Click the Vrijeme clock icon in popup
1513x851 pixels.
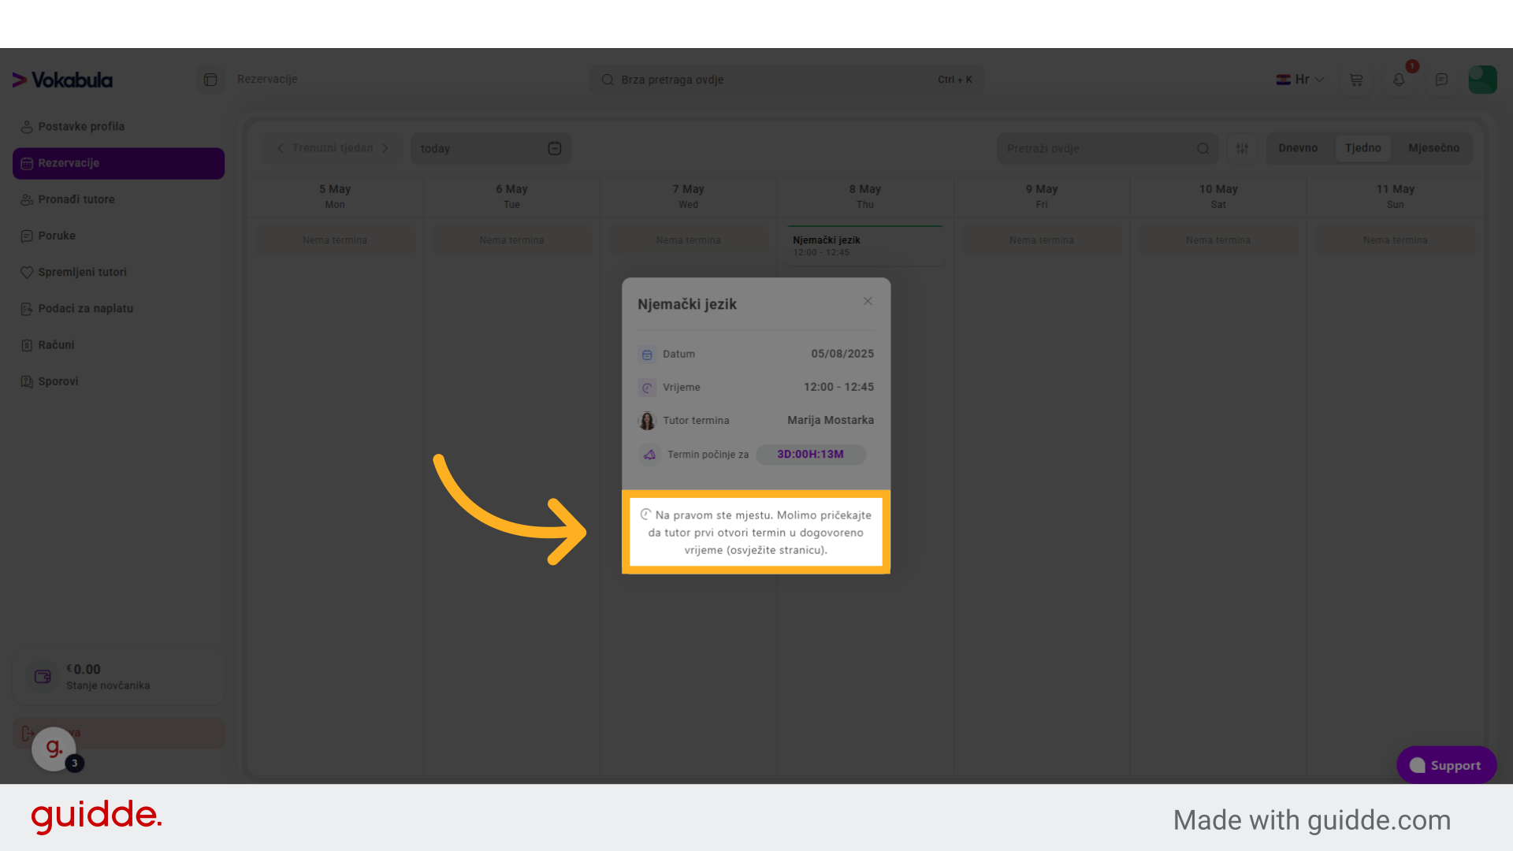pyautogui.click(x=647, y=388)
